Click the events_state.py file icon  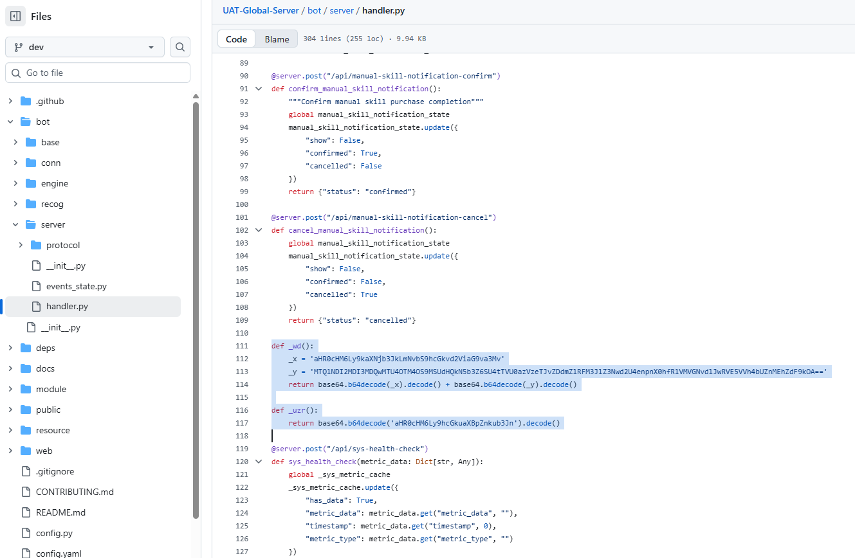pos(36,286)
